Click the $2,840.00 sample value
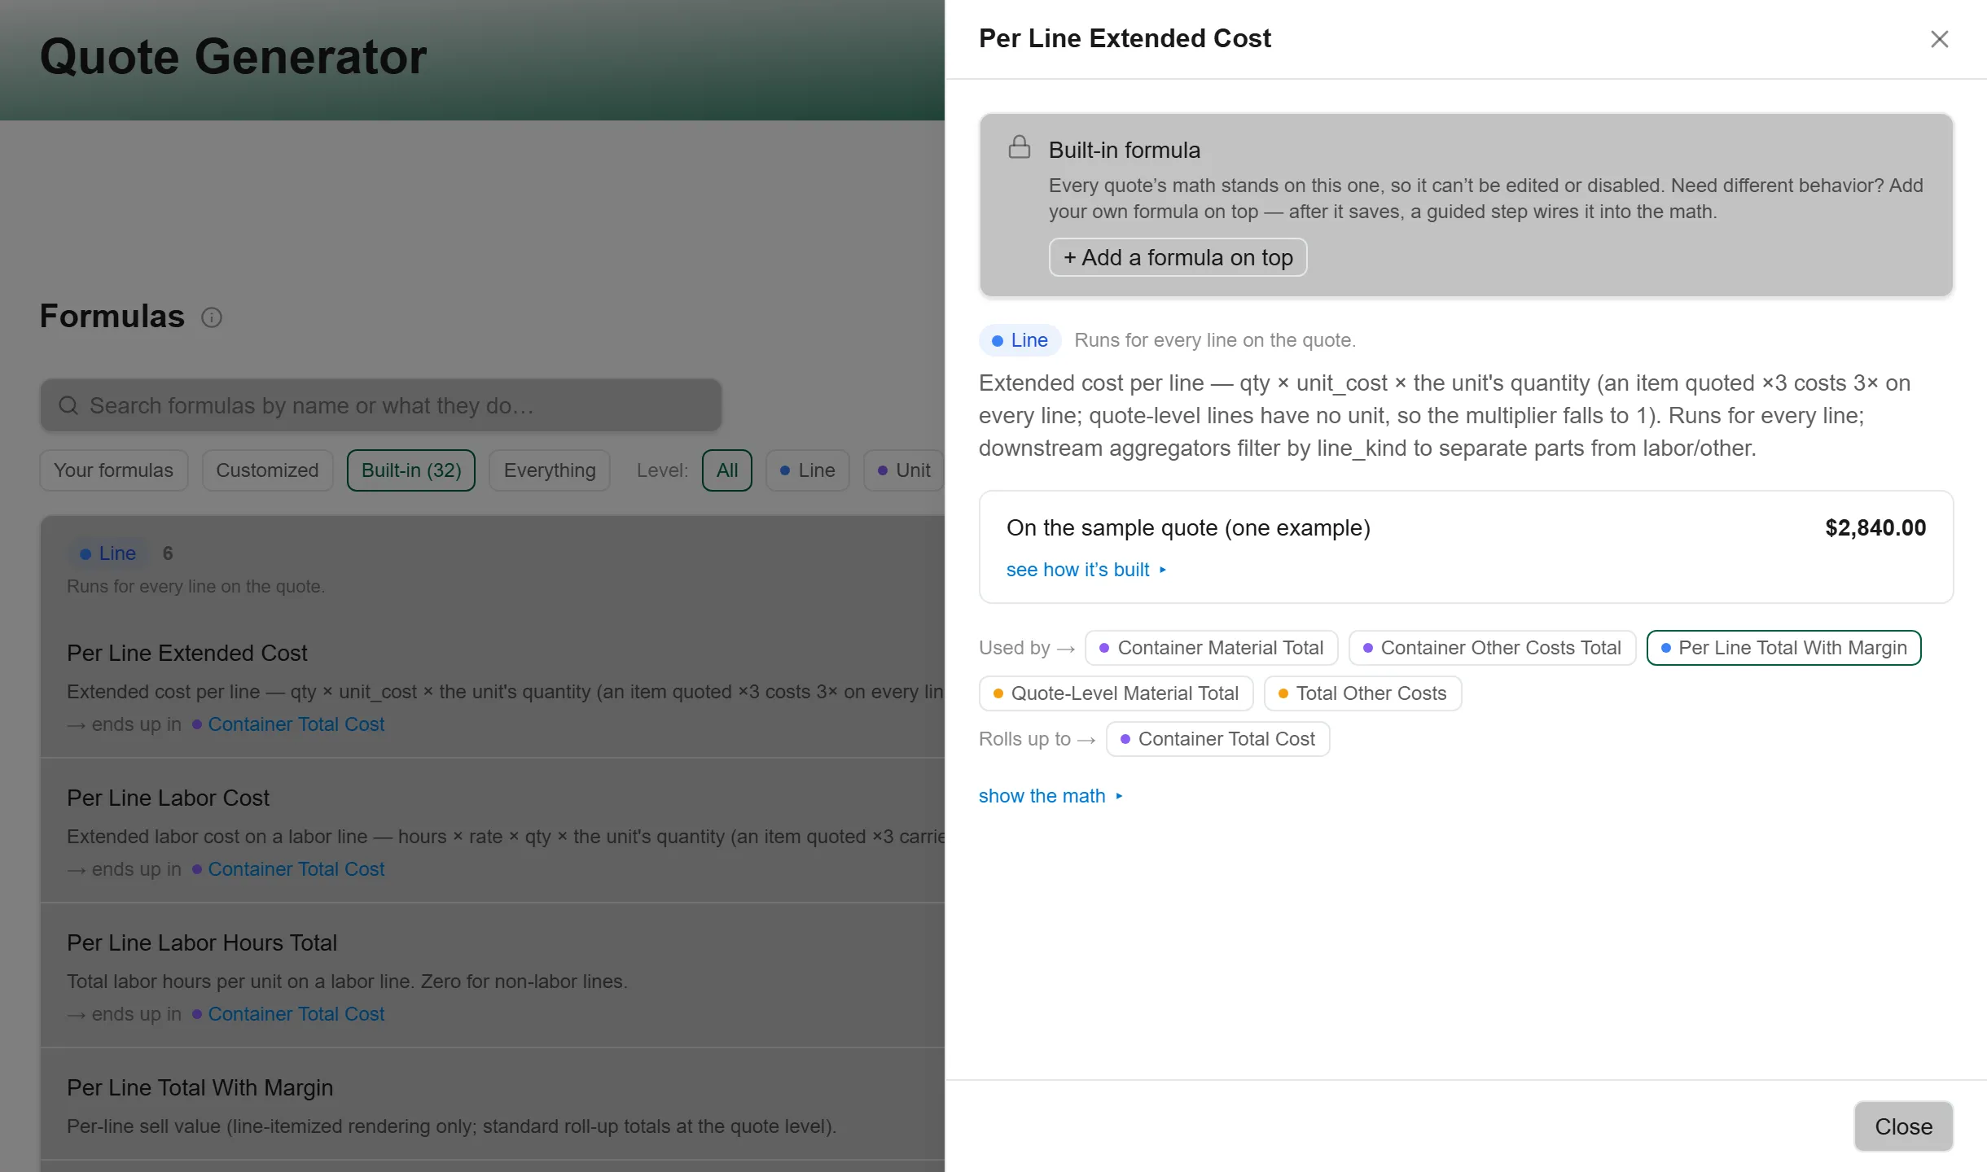Viewport: 1987px width, 1172px height. pos(1875,528)
